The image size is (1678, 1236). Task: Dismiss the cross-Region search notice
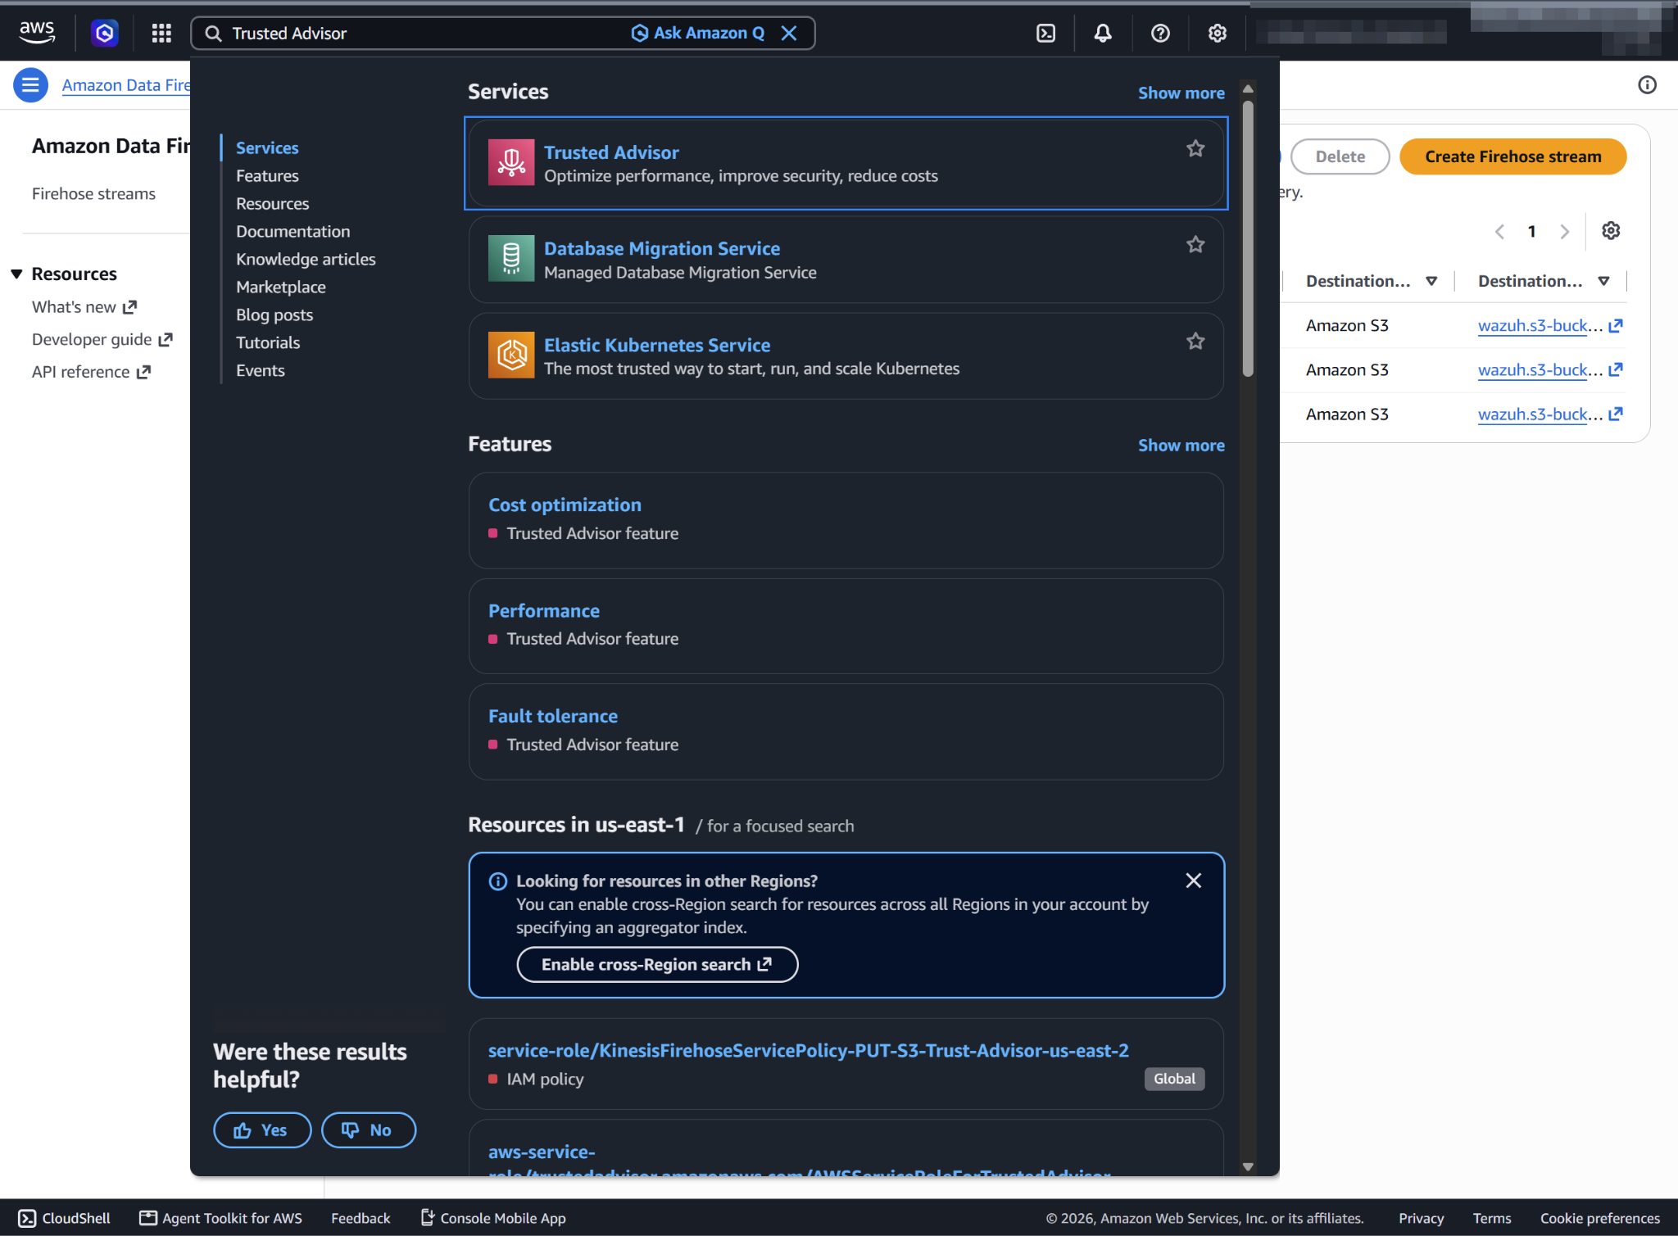pos(1194,881)
